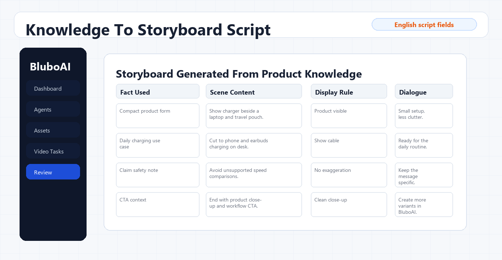
Task: Click the Storyboard Generated From Product Knowledge heading
Action: click(x=239, y=74)
